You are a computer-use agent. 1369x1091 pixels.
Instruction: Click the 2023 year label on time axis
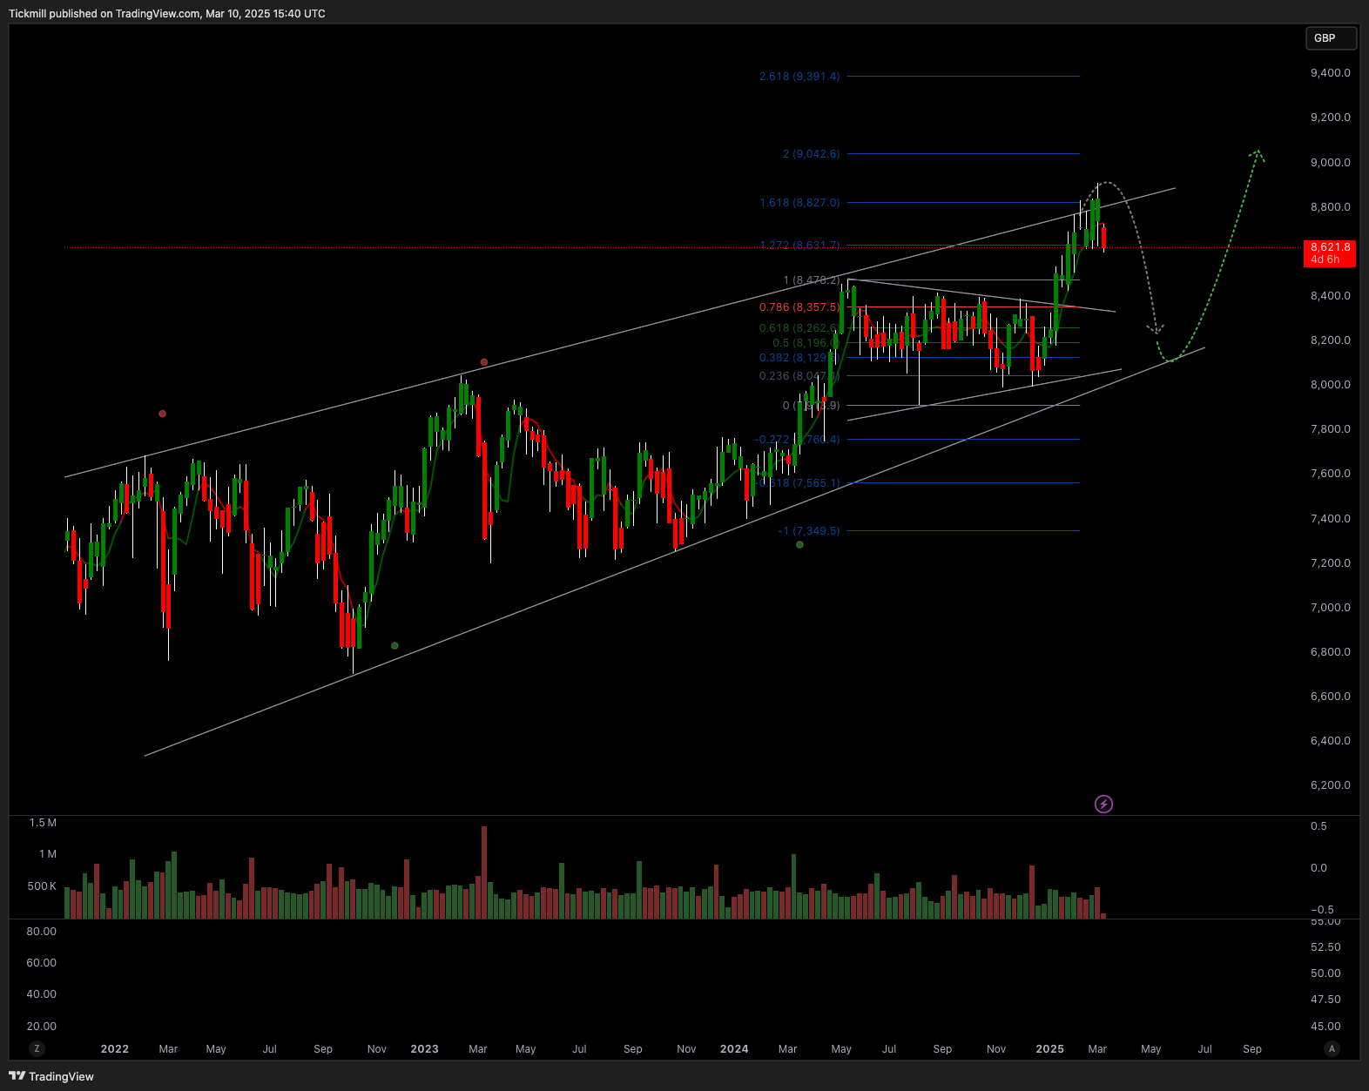pos(424,1049)
